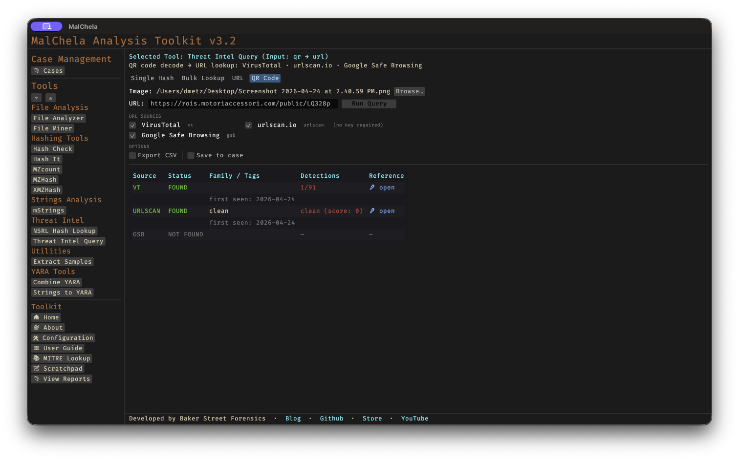Open the Scratchpad tool
The width and height of the screenshot is (739, 461).
click(58, 369)
